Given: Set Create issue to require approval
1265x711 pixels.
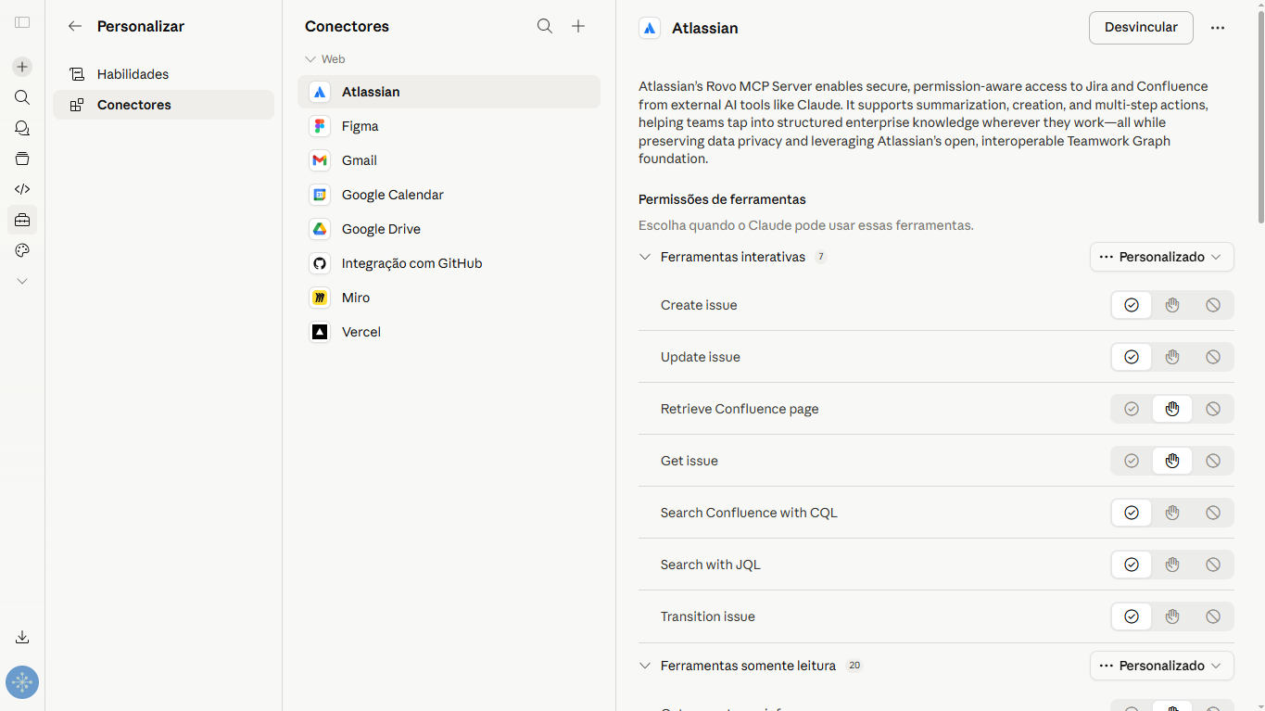Looking at the screenshot, I should [x=1172, y=305].
